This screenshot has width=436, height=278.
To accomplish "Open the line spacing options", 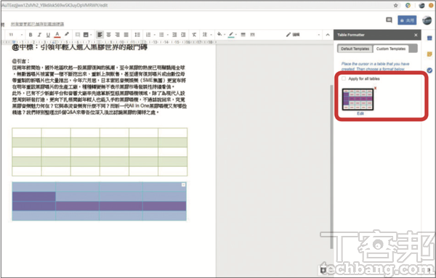I will pos(137,35).
